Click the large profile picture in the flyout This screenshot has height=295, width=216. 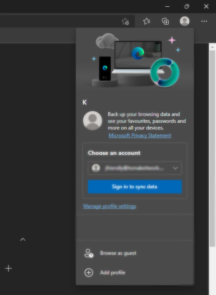93,121
